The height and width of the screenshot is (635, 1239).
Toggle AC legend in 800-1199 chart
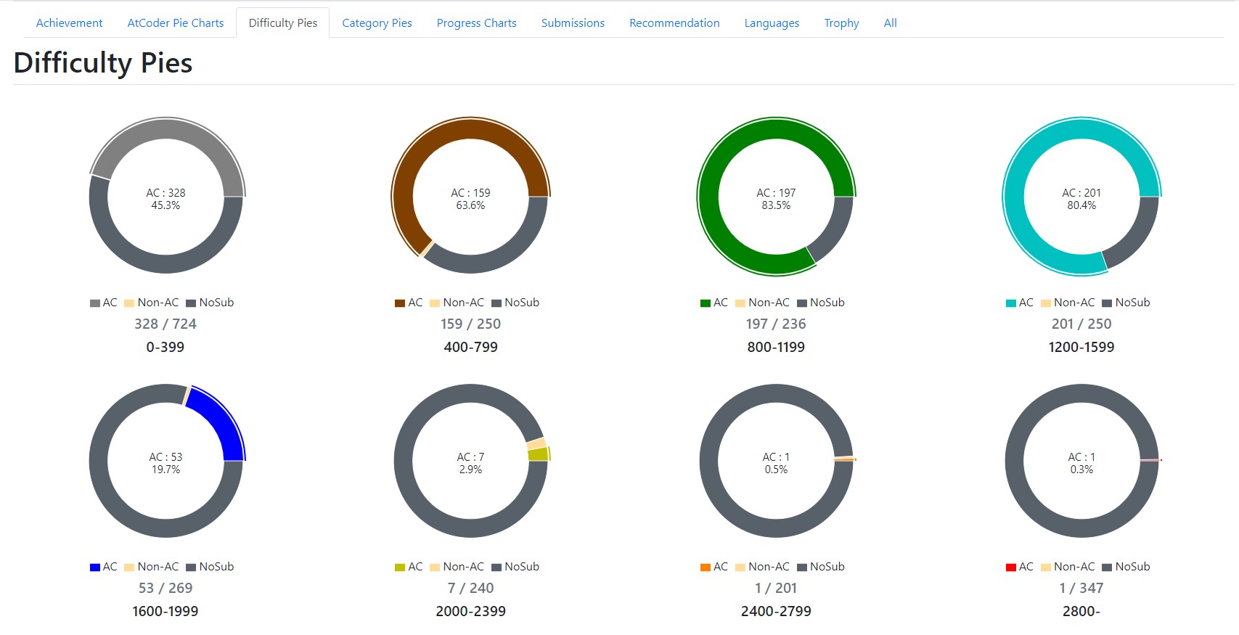[714, 303]
